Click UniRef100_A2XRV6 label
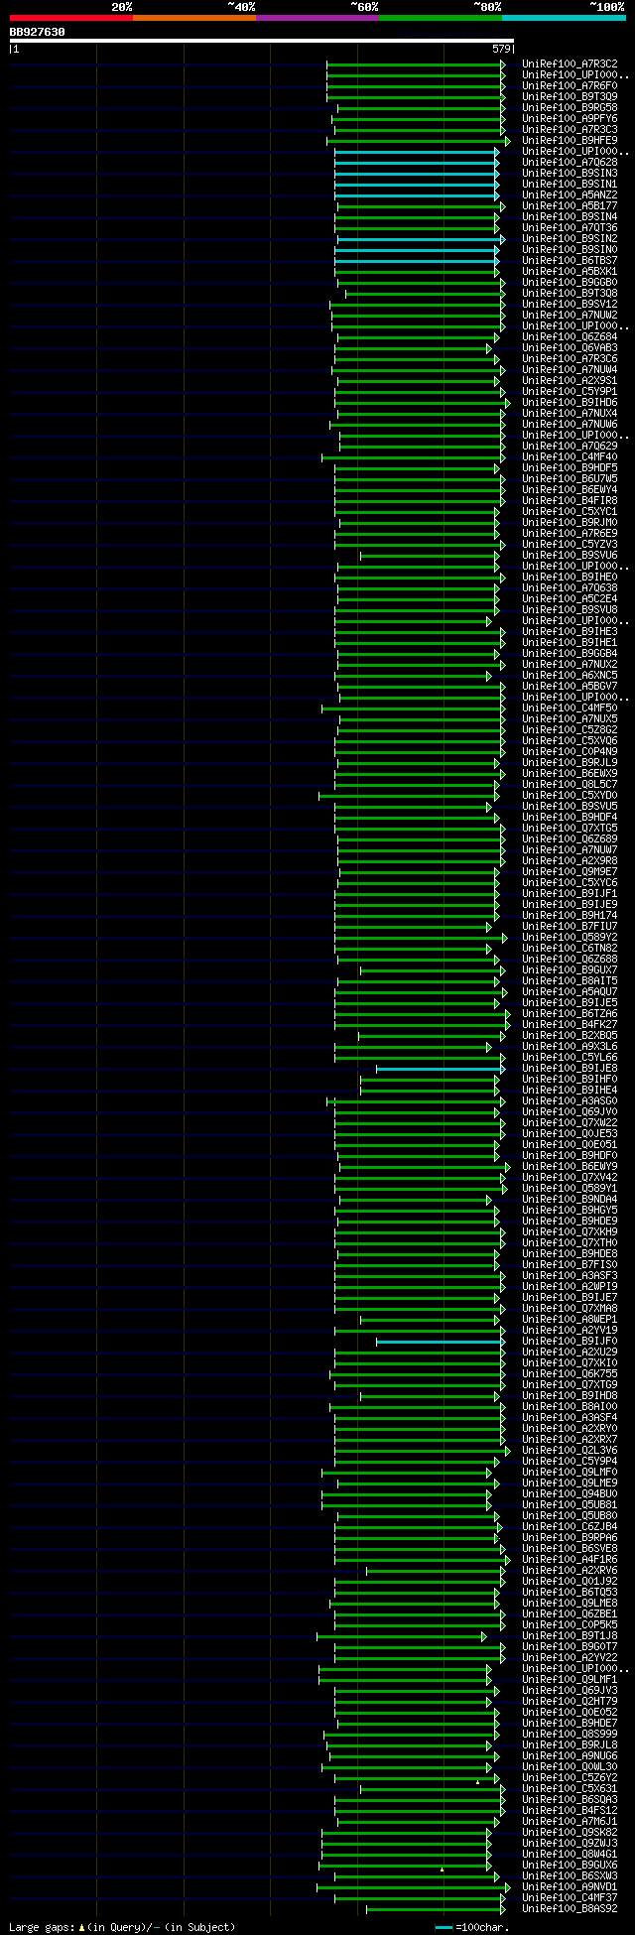 coord(570,1571)
